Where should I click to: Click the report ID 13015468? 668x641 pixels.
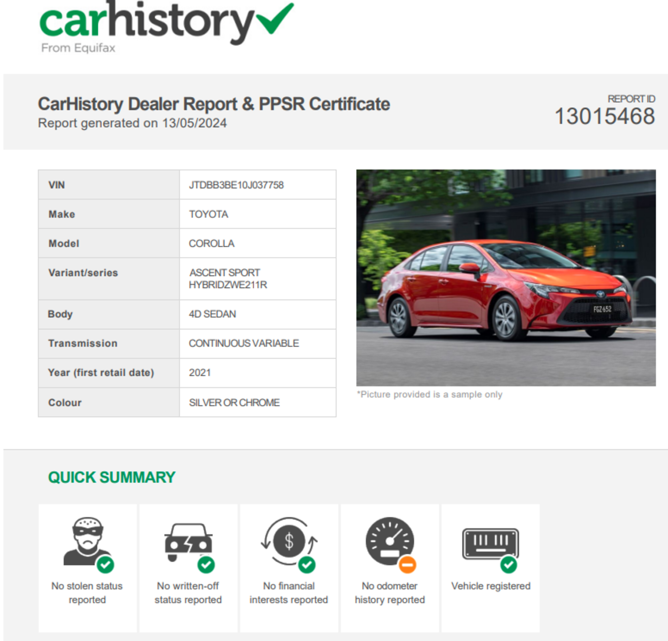pos(605,116)
